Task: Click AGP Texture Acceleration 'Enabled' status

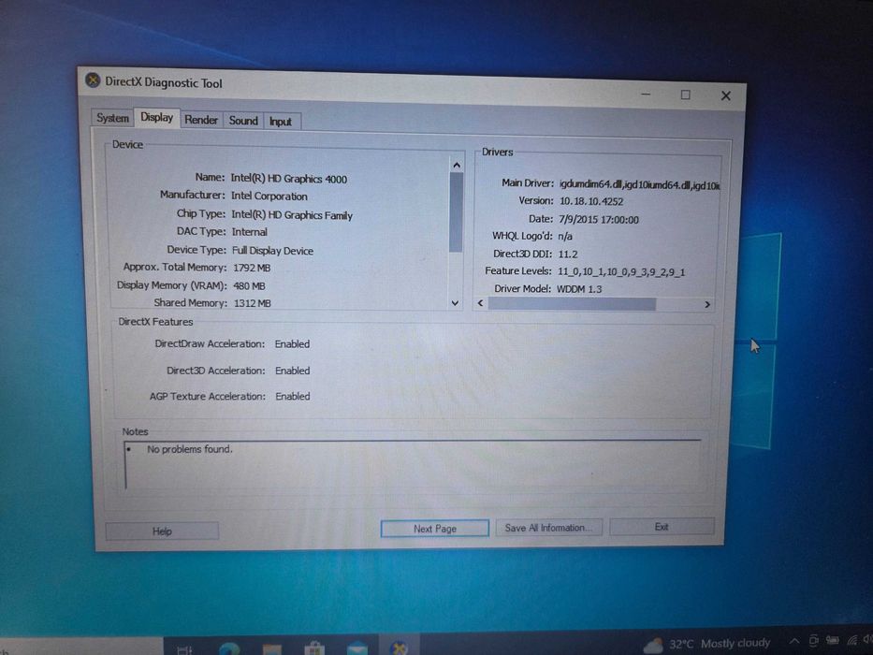Action: [293, 397]
